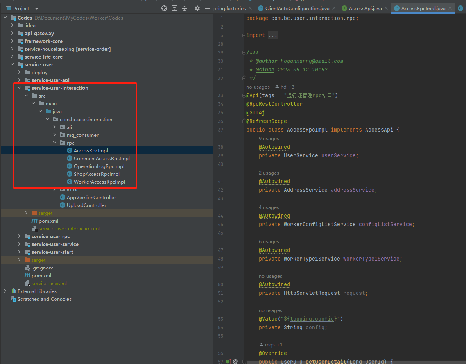The image size is (466, 364).
Task: Expand the service-user-rpc module
Action: coord(19,236)
